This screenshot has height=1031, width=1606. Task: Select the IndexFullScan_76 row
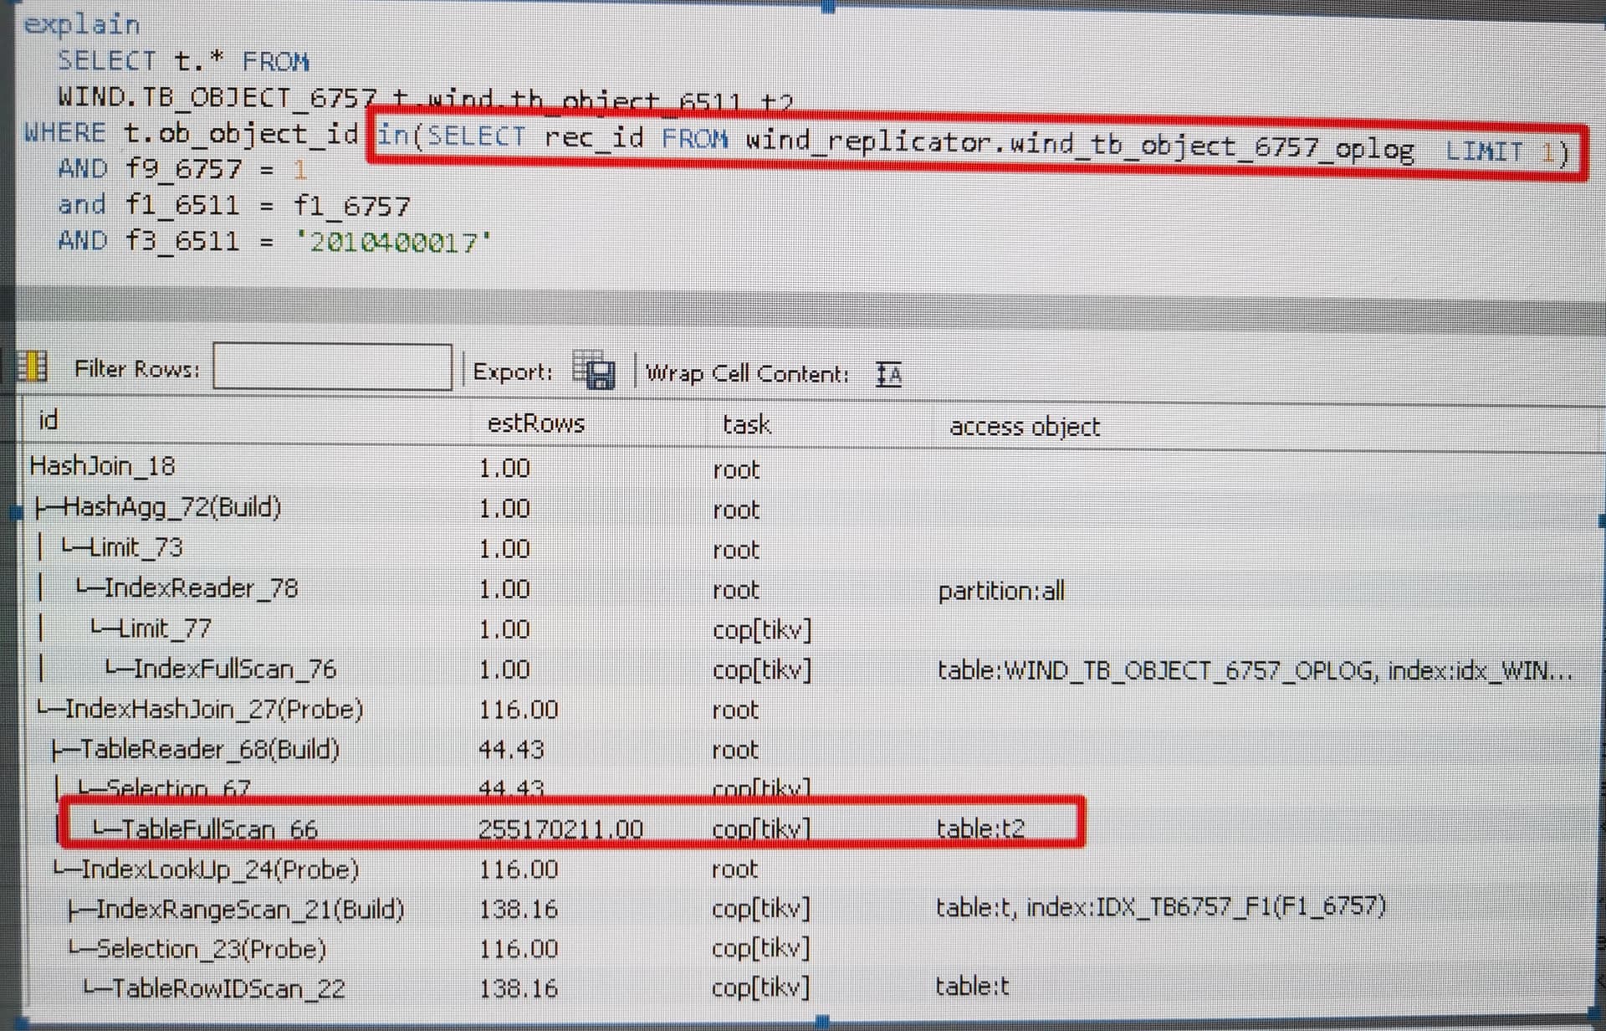coord(234,669)
